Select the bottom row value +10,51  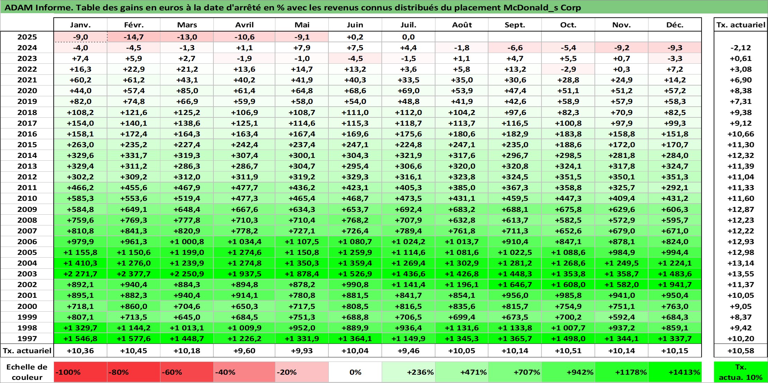(x=568, y=351)
